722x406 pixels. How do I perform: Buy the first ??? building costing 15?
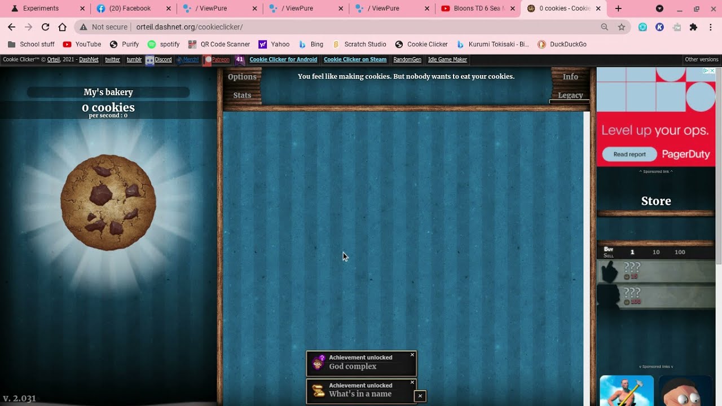(x=656, y=271)
